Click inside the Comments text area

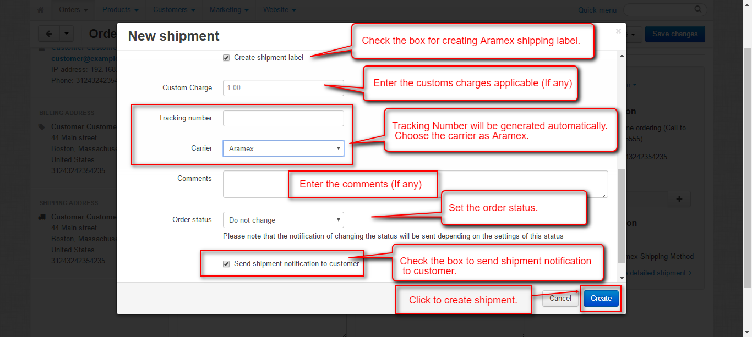click(416, 184)
